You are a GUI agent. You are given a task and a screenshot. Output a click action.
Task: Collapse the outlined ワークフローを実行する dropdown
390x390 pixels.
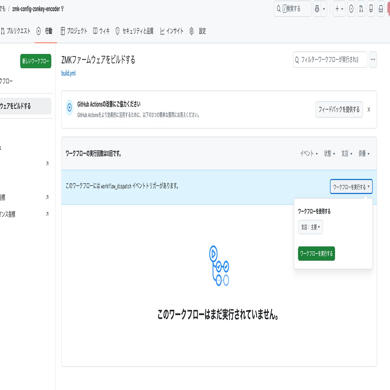[x=351, y=187]
